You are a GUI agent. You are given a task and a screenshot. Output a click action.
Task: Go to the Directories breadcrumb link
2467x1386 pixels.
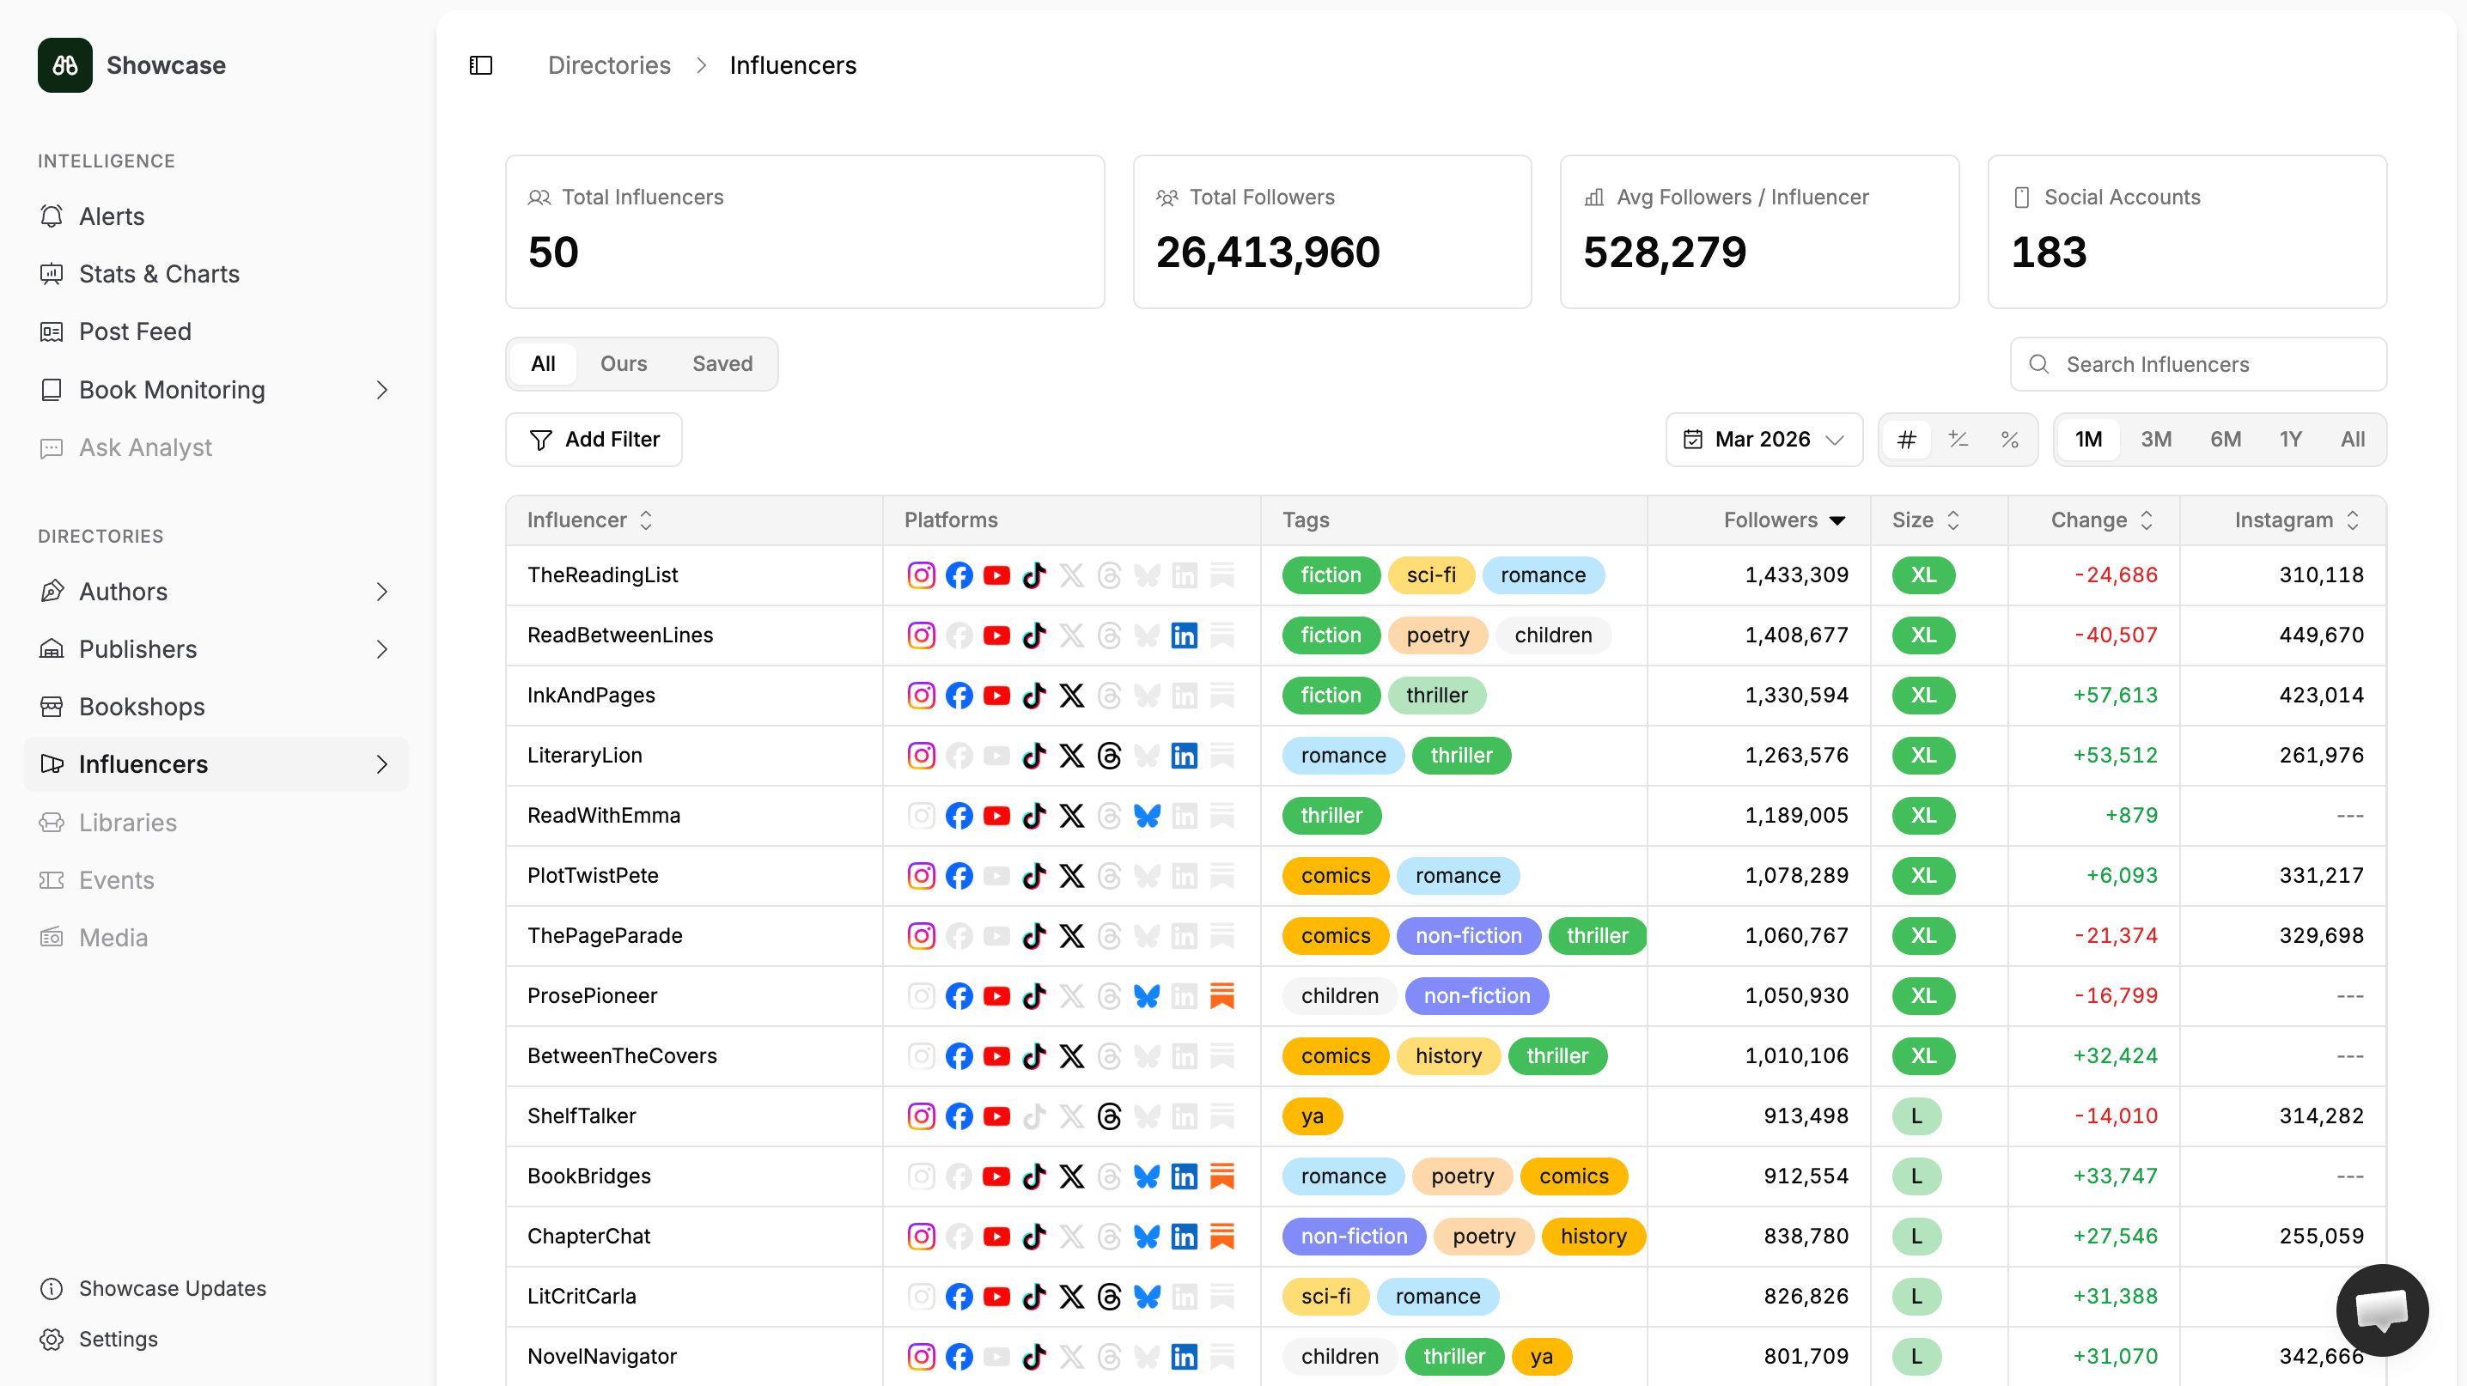coord(609,65)
